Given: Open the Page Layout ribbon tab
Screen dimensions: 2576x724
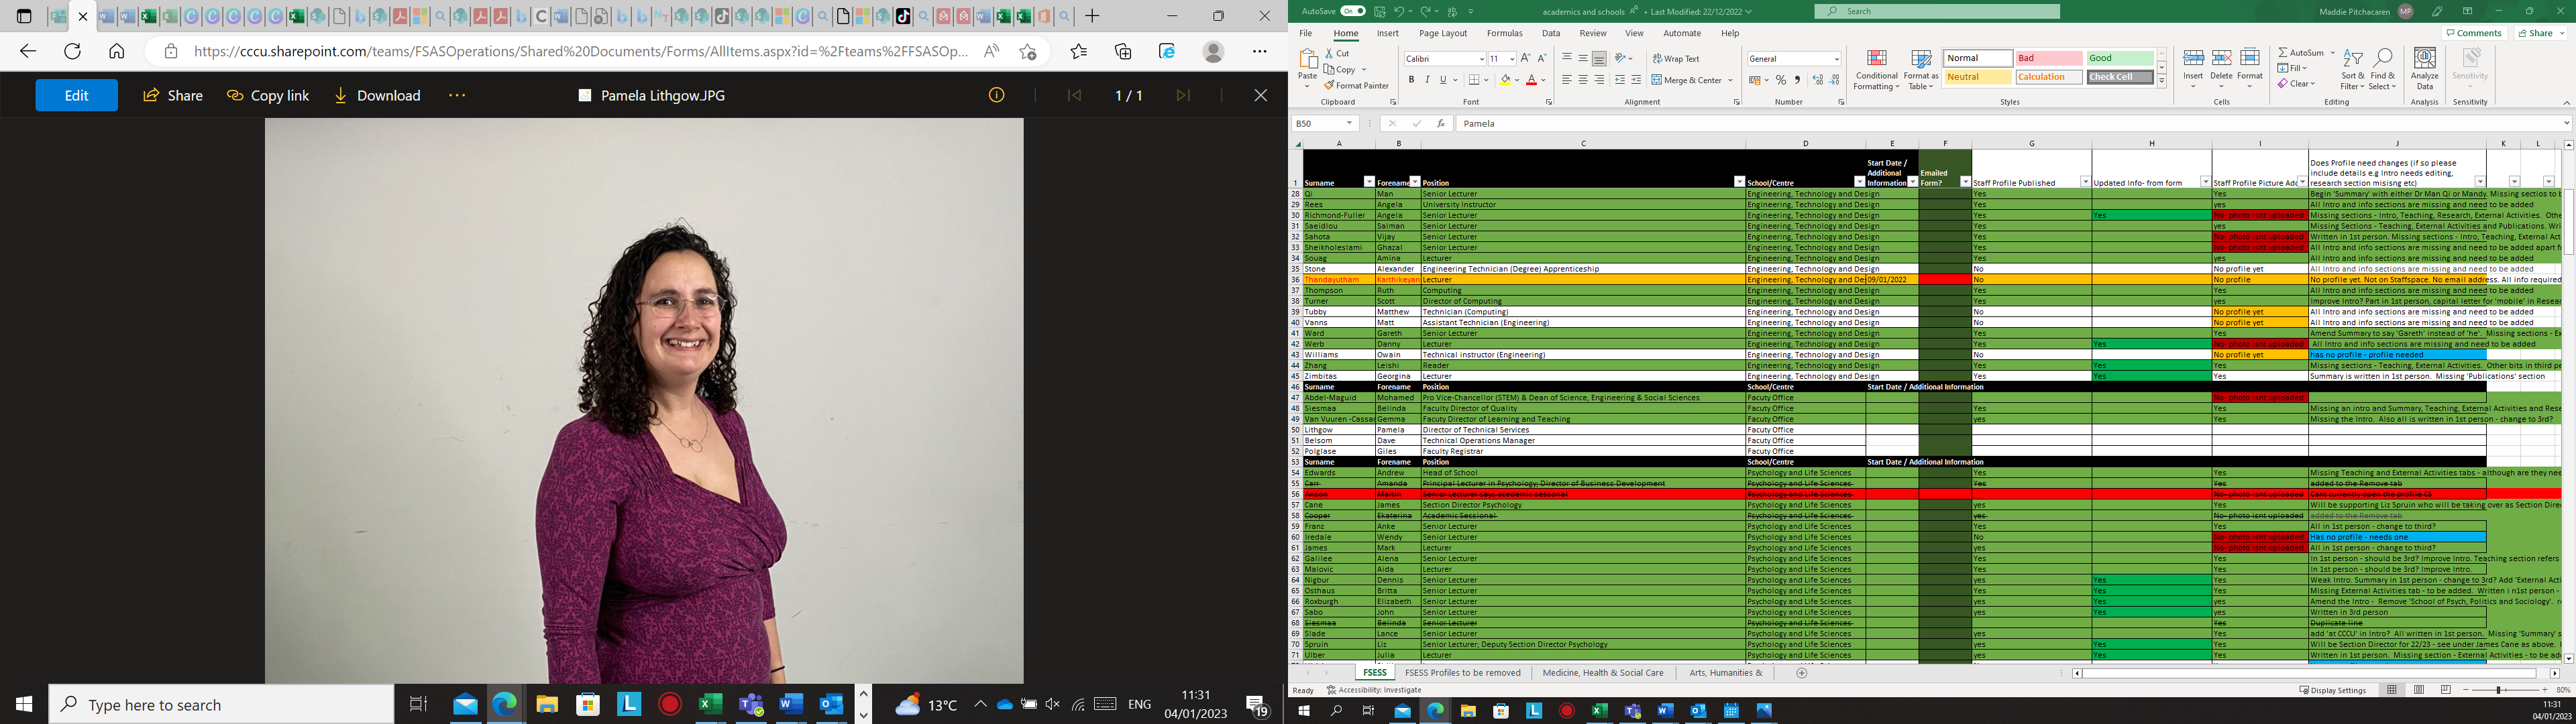Looking at the screenshot, I should point(1442,33).
